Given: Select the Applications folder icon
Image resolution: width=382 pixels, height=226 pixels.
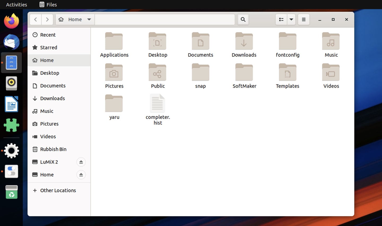Looking at the screenshot, I should [x=114, y=41].
